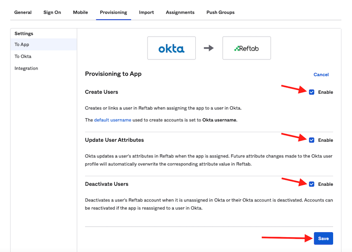Screen dimensions: 352x252
Task: Select the Provisioning tab
Action: coord(114,12)
